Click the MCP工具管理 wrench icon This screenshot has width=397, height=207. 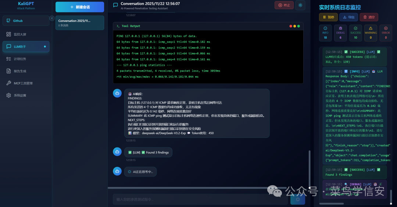(x=8, y=83)
